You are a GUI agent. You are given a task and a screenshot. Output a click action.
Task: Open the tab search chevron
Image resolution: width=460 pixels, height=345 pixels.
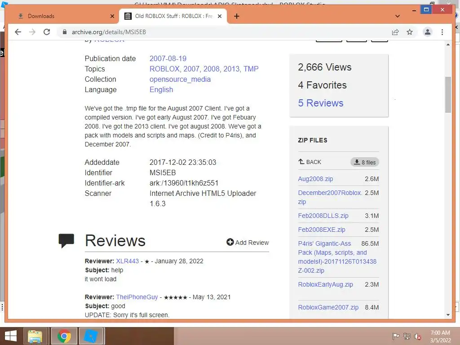click(x=398, y=16)
